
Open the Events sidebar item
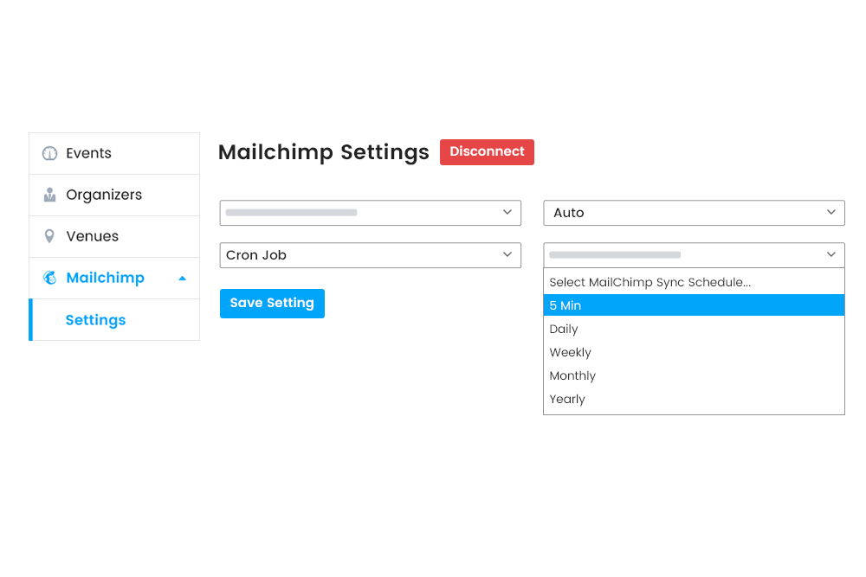click(88, 153)
